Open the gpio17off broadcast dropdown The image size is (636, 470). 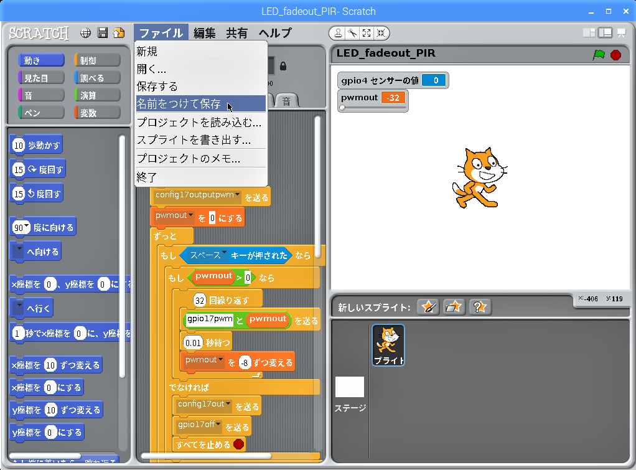click(x=218, y=424)
